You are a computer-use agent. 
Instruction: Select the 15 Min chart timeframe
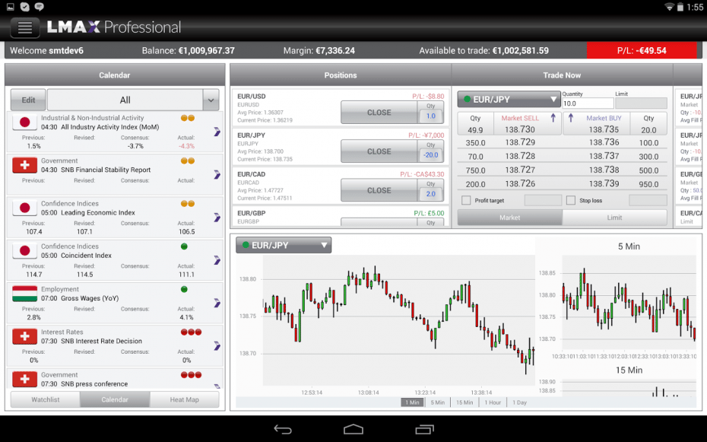[464, 402]
